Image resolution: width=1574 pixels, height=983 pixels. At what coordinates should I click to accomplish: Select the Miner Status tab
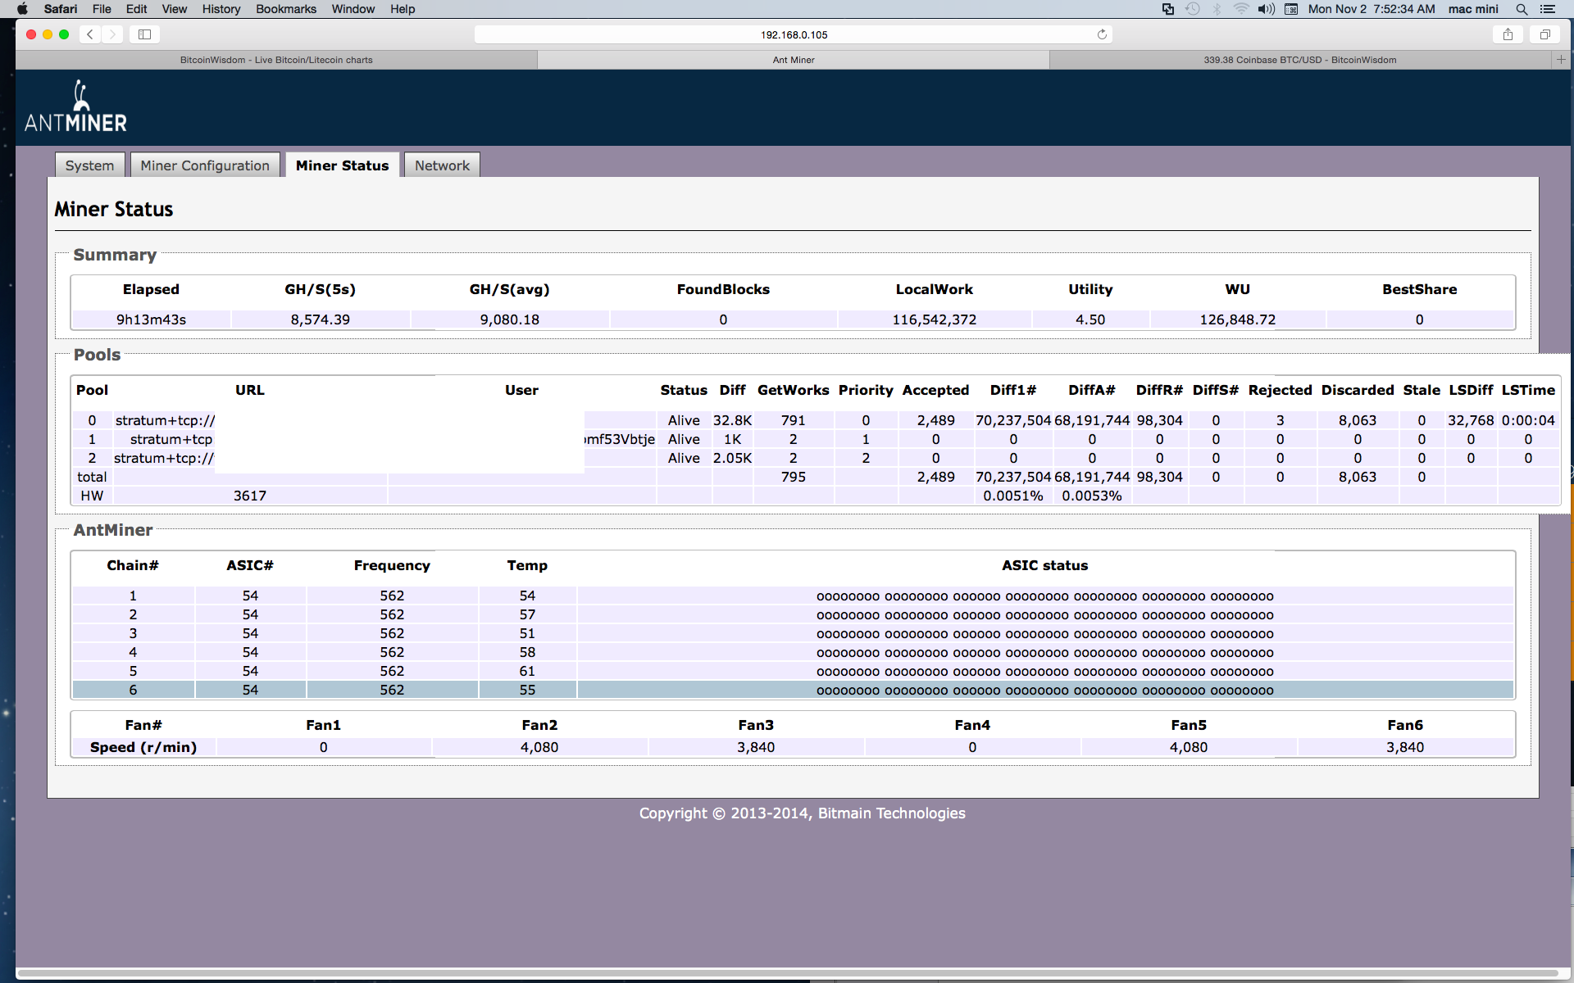(343, 165)
